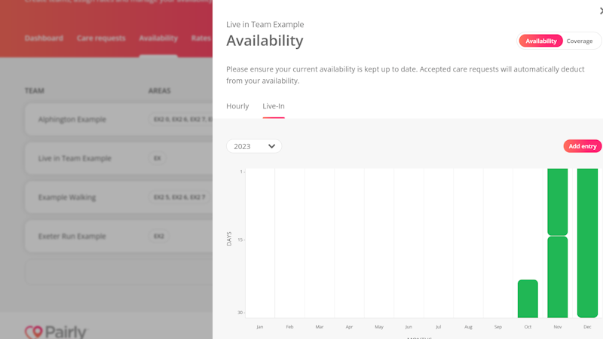Select the Alphington Example team row
The image size is (603, 339).
click(x=119, y=119)
